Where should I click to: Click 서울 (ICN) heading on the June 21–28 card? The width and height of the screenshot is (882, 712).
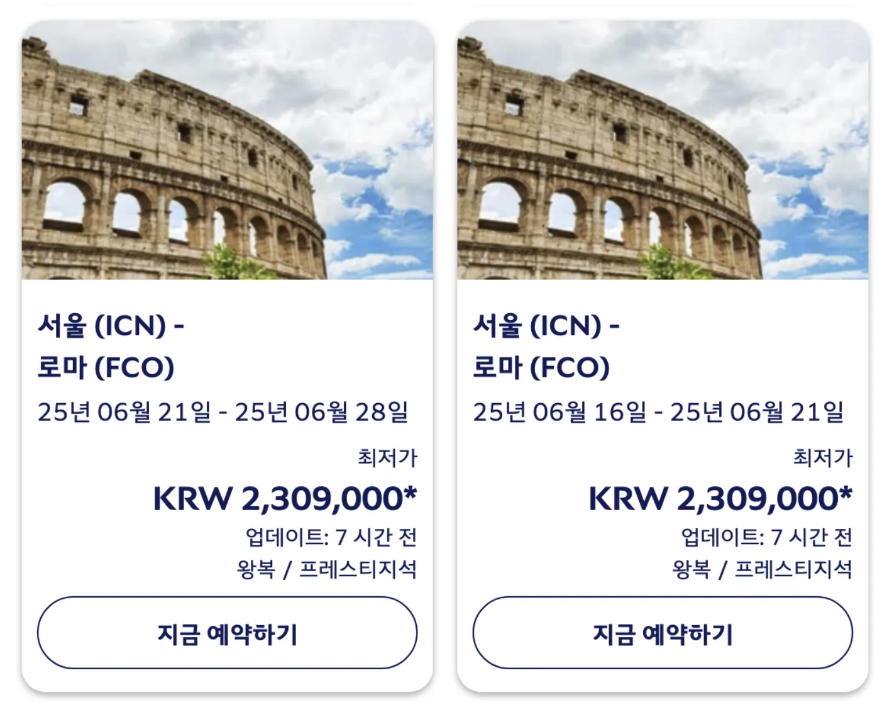[111, 326]
